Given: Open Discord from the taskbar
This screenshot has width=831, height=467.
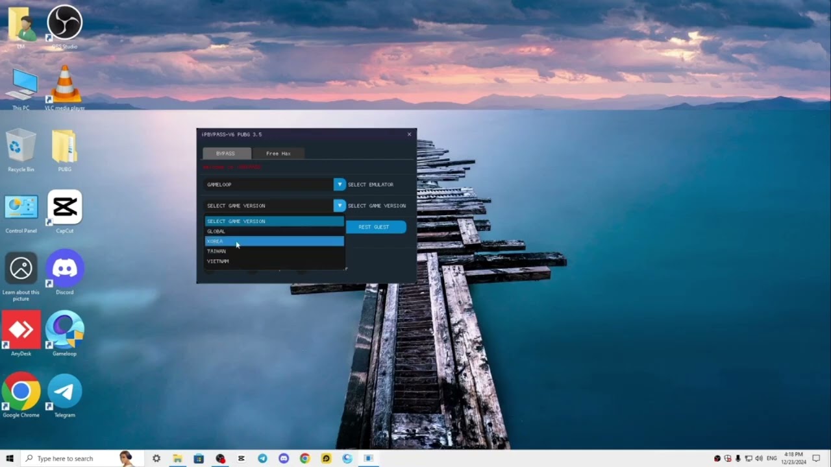Looking at the screenshot, I should [284, 459].
